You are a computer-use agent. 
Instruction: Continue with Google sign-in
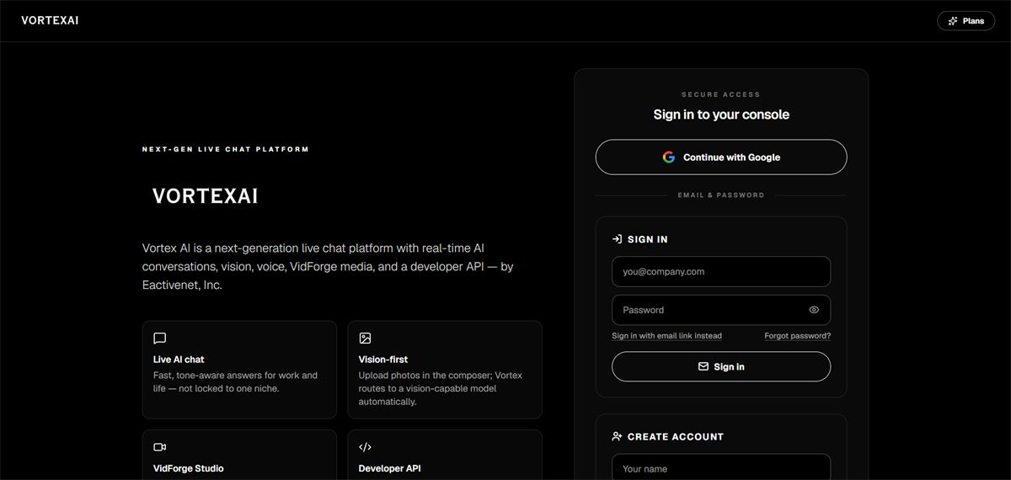(721, 157)
